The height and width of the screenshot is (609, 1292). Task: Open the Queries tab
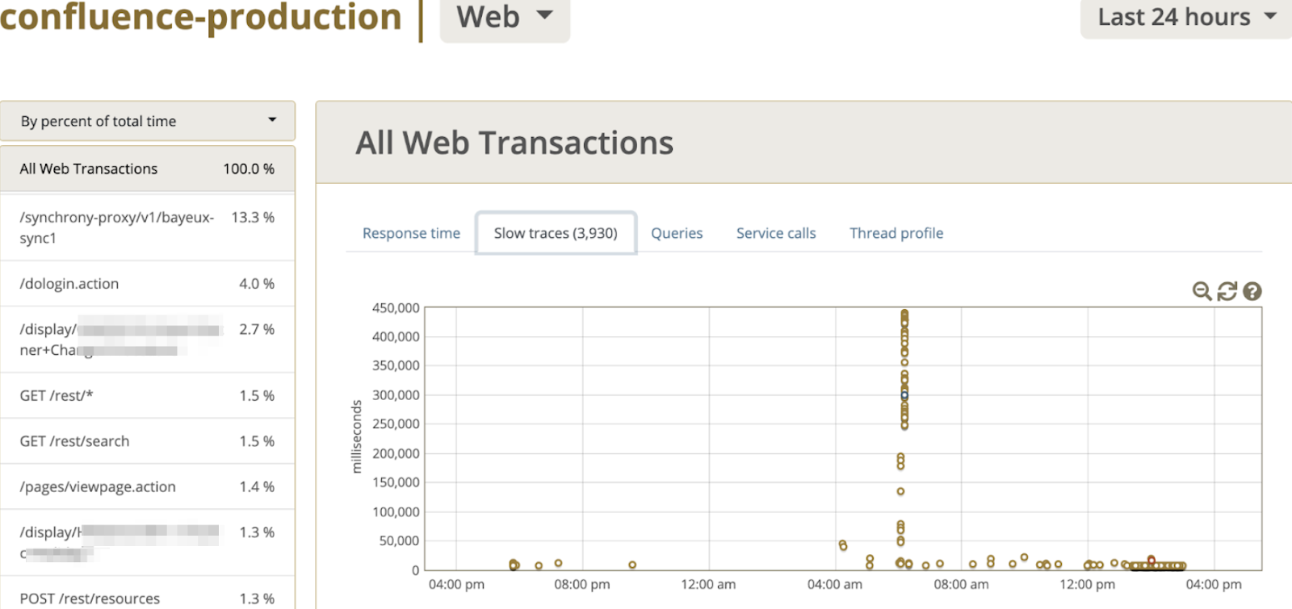(x=677, y=233)
